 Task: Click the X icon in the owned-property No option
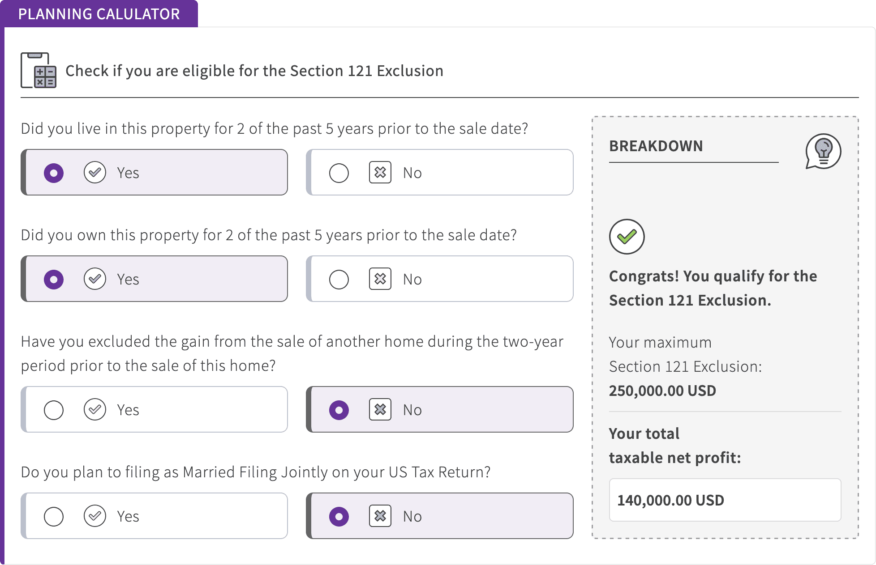click(380, 279)
